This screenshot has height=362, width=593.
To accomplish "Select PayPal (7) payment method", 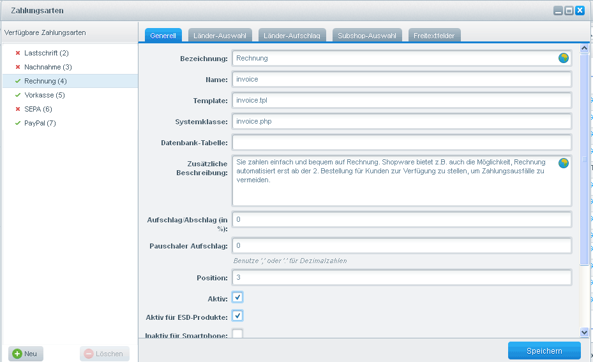I will click(70, 123).
